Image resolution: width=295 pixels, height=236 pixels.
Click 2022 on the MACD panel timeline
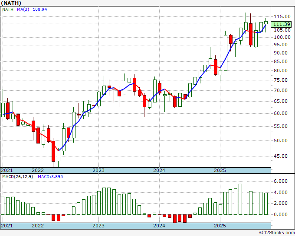coord(38,226)
